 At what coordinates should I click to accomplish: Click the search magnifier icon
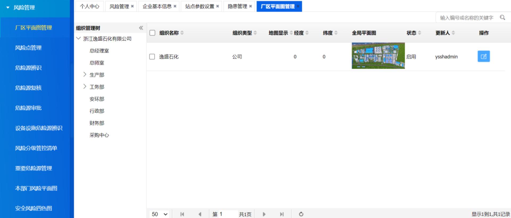(502, 18)
